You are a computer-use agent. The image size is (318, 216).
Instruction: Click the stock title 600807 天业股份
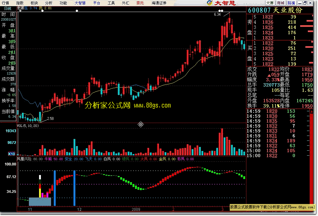click(275, 10)
